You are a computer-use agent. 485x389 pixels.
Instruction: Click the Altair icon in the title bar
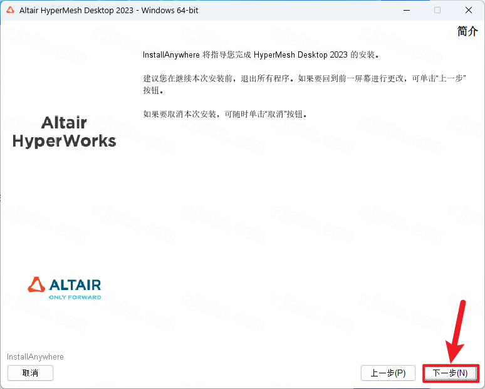10,10
